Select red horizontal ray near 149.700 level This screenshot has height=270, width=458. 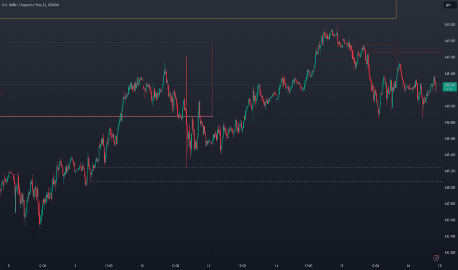[403, 49]
